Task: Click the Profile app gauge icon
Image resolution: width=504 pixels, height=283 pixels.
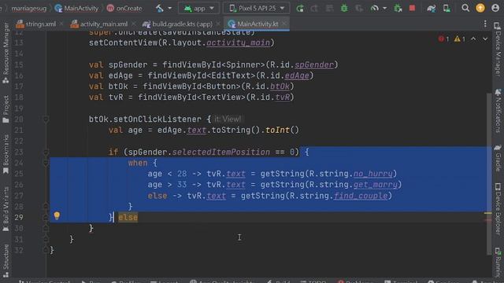Action: 375,9
